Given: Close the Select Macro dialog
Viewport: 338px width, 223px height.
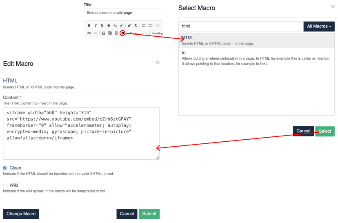Looking at the screenshot, I should [x=333, y=7].
